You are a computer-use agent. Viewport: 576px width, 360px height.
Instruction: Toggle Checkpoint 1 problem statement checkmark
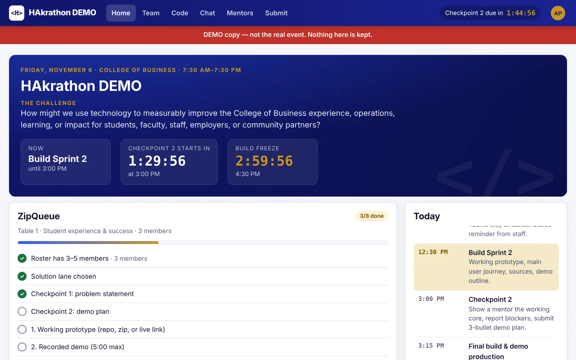22,294
